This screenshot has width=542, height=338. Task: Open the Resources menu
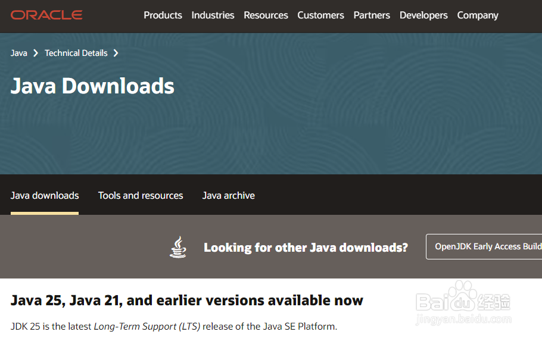point(266,15)
